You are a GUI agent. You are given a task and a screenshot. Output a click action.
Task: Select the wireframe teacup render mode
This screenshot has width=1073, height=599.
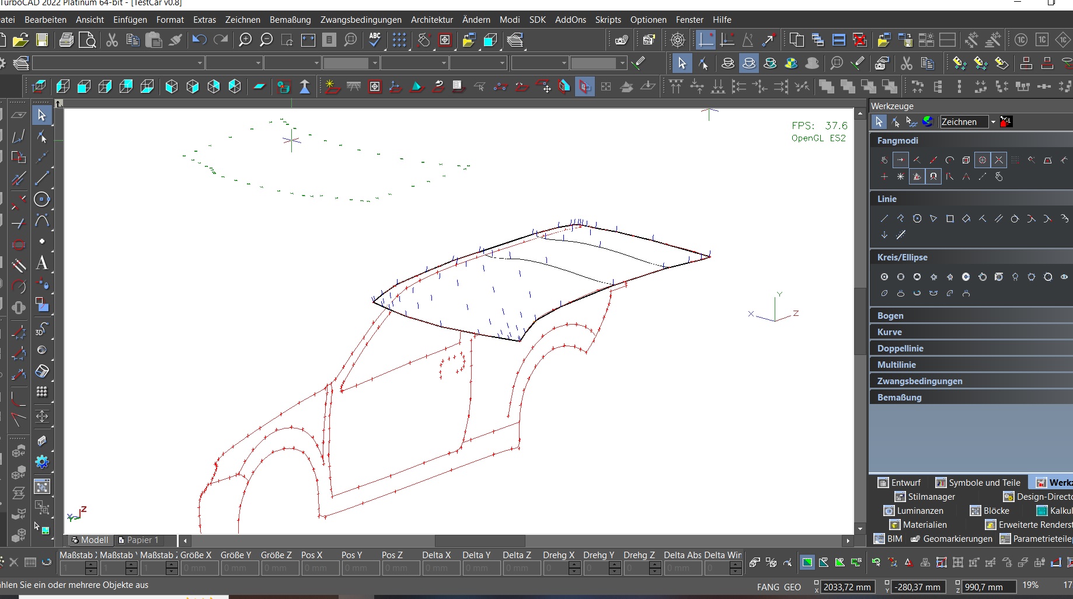pyautogui.click(x=728, y=63)
